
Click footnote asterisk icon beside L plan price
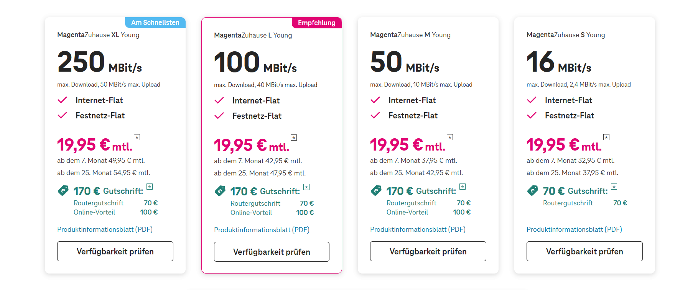(294, 138)
